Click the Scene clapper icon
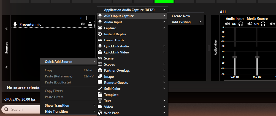The image size is (276, 116). pyautogui.click(x=100, y=58)
